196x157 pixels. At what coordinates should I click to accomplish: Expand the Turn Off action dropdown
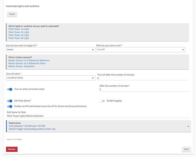click(141, 50)
